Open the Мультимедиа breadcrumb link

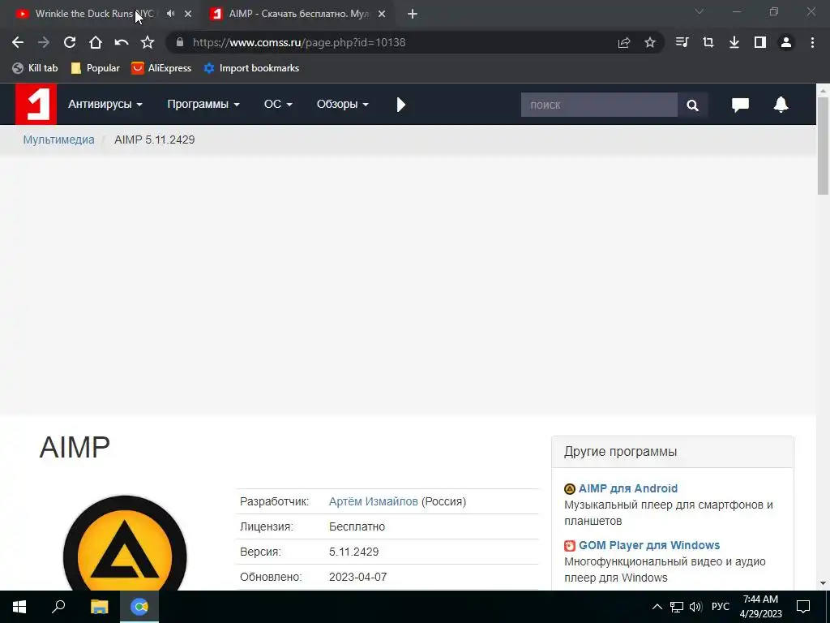coord(58,140)
